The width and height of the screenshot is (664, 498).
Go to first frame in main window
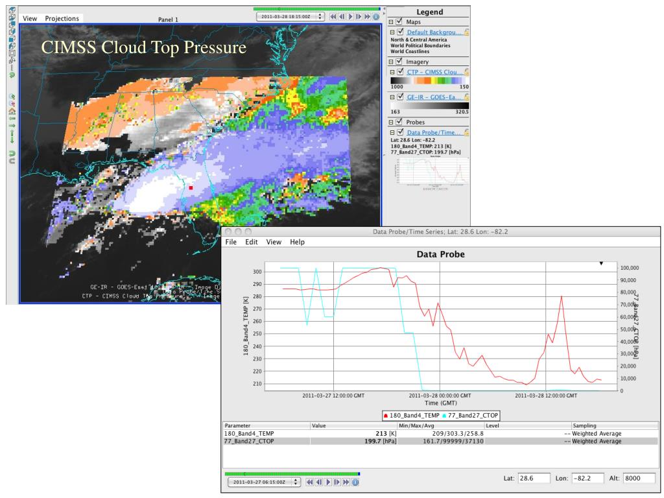pyautogui.click(x=333, y=16)
